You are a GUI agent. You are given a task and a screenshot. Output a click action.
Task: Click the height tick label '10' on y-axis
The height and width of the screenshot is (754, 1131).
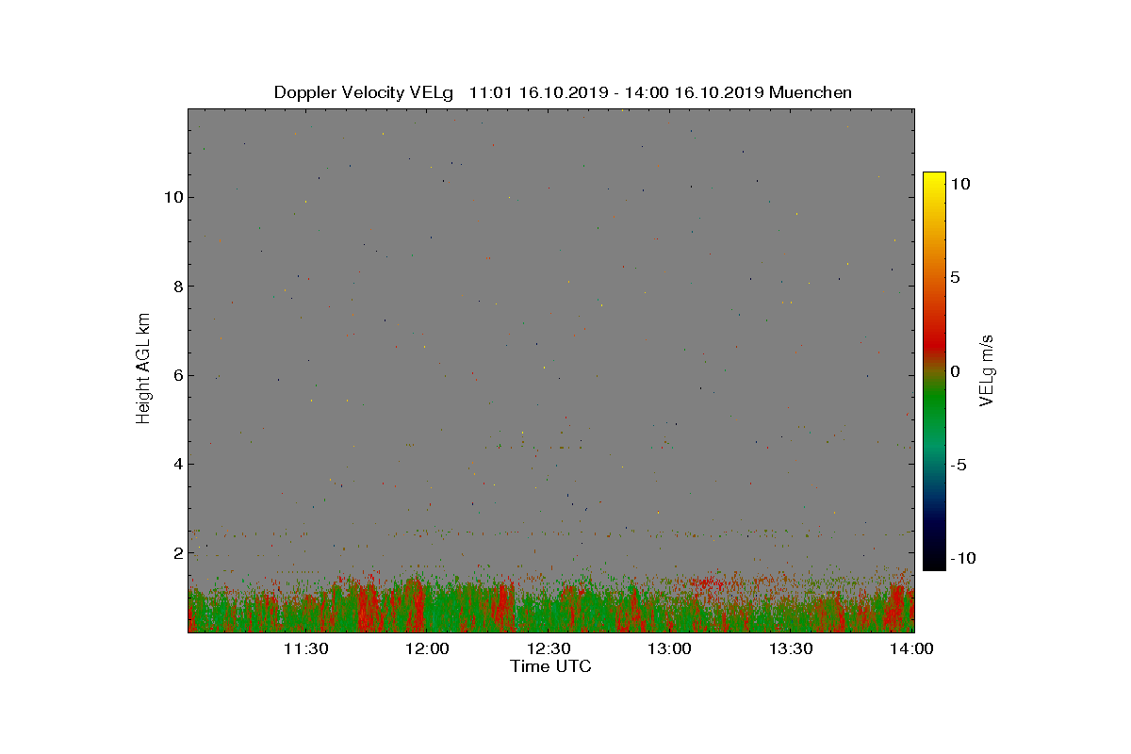point(172,197)
